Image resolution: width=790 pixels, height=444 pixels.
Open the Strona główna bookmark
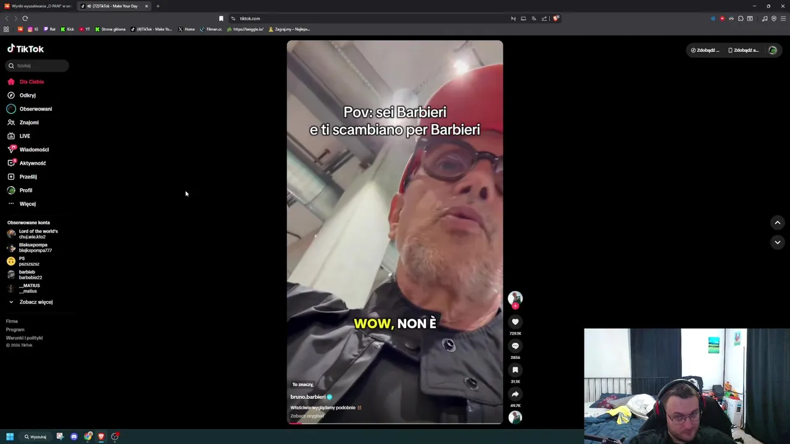pyautogui.click(x=110, y=29)
